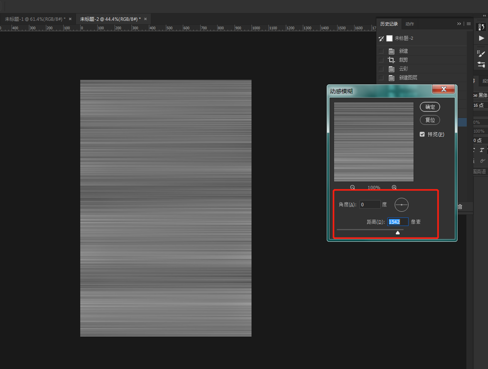Click the 确定 button in motion blur dialog
Viewport: 488px width, 369px height.
click(x=430, y=107)
